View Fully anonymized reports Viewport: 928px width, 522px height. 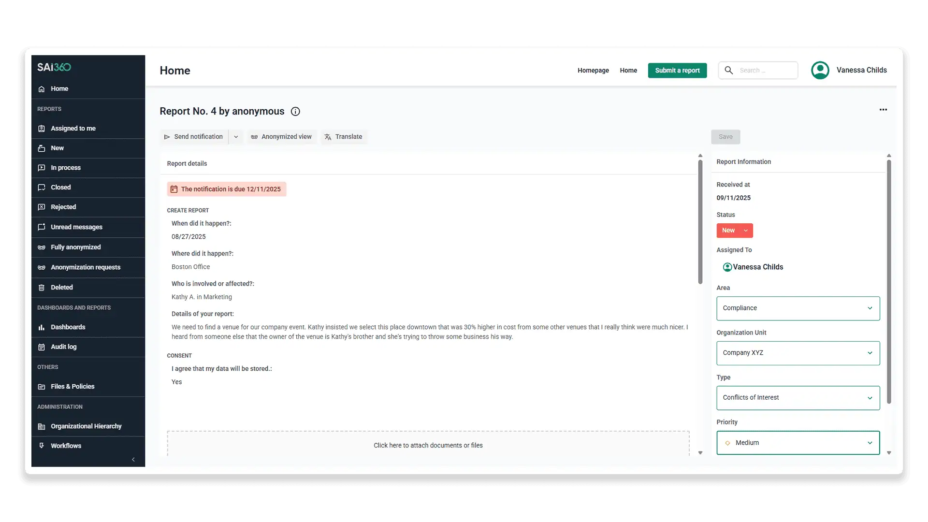pos(75,247)
